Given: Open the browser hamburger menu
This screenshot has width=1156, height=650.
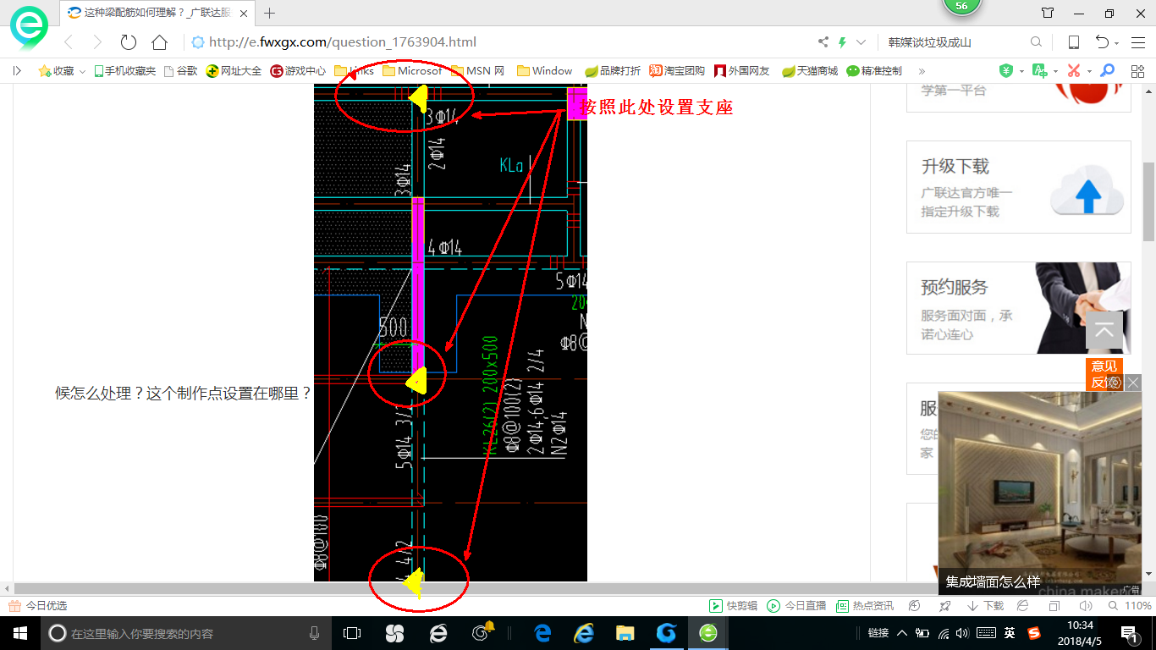Looking at the screenshot, I should tap(1138, 42).
